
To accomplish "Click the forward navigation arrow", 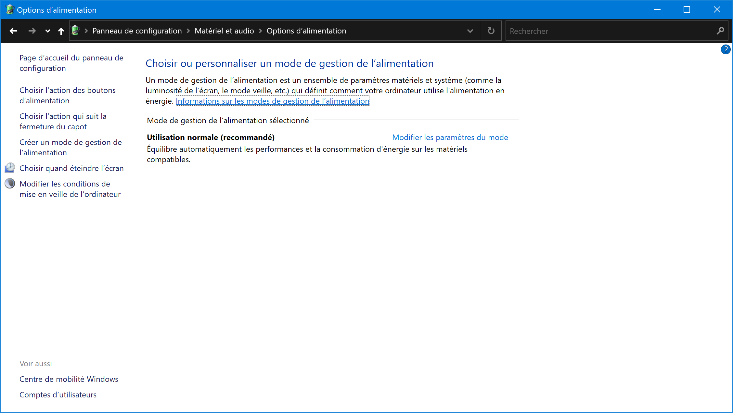I will 32,31.
